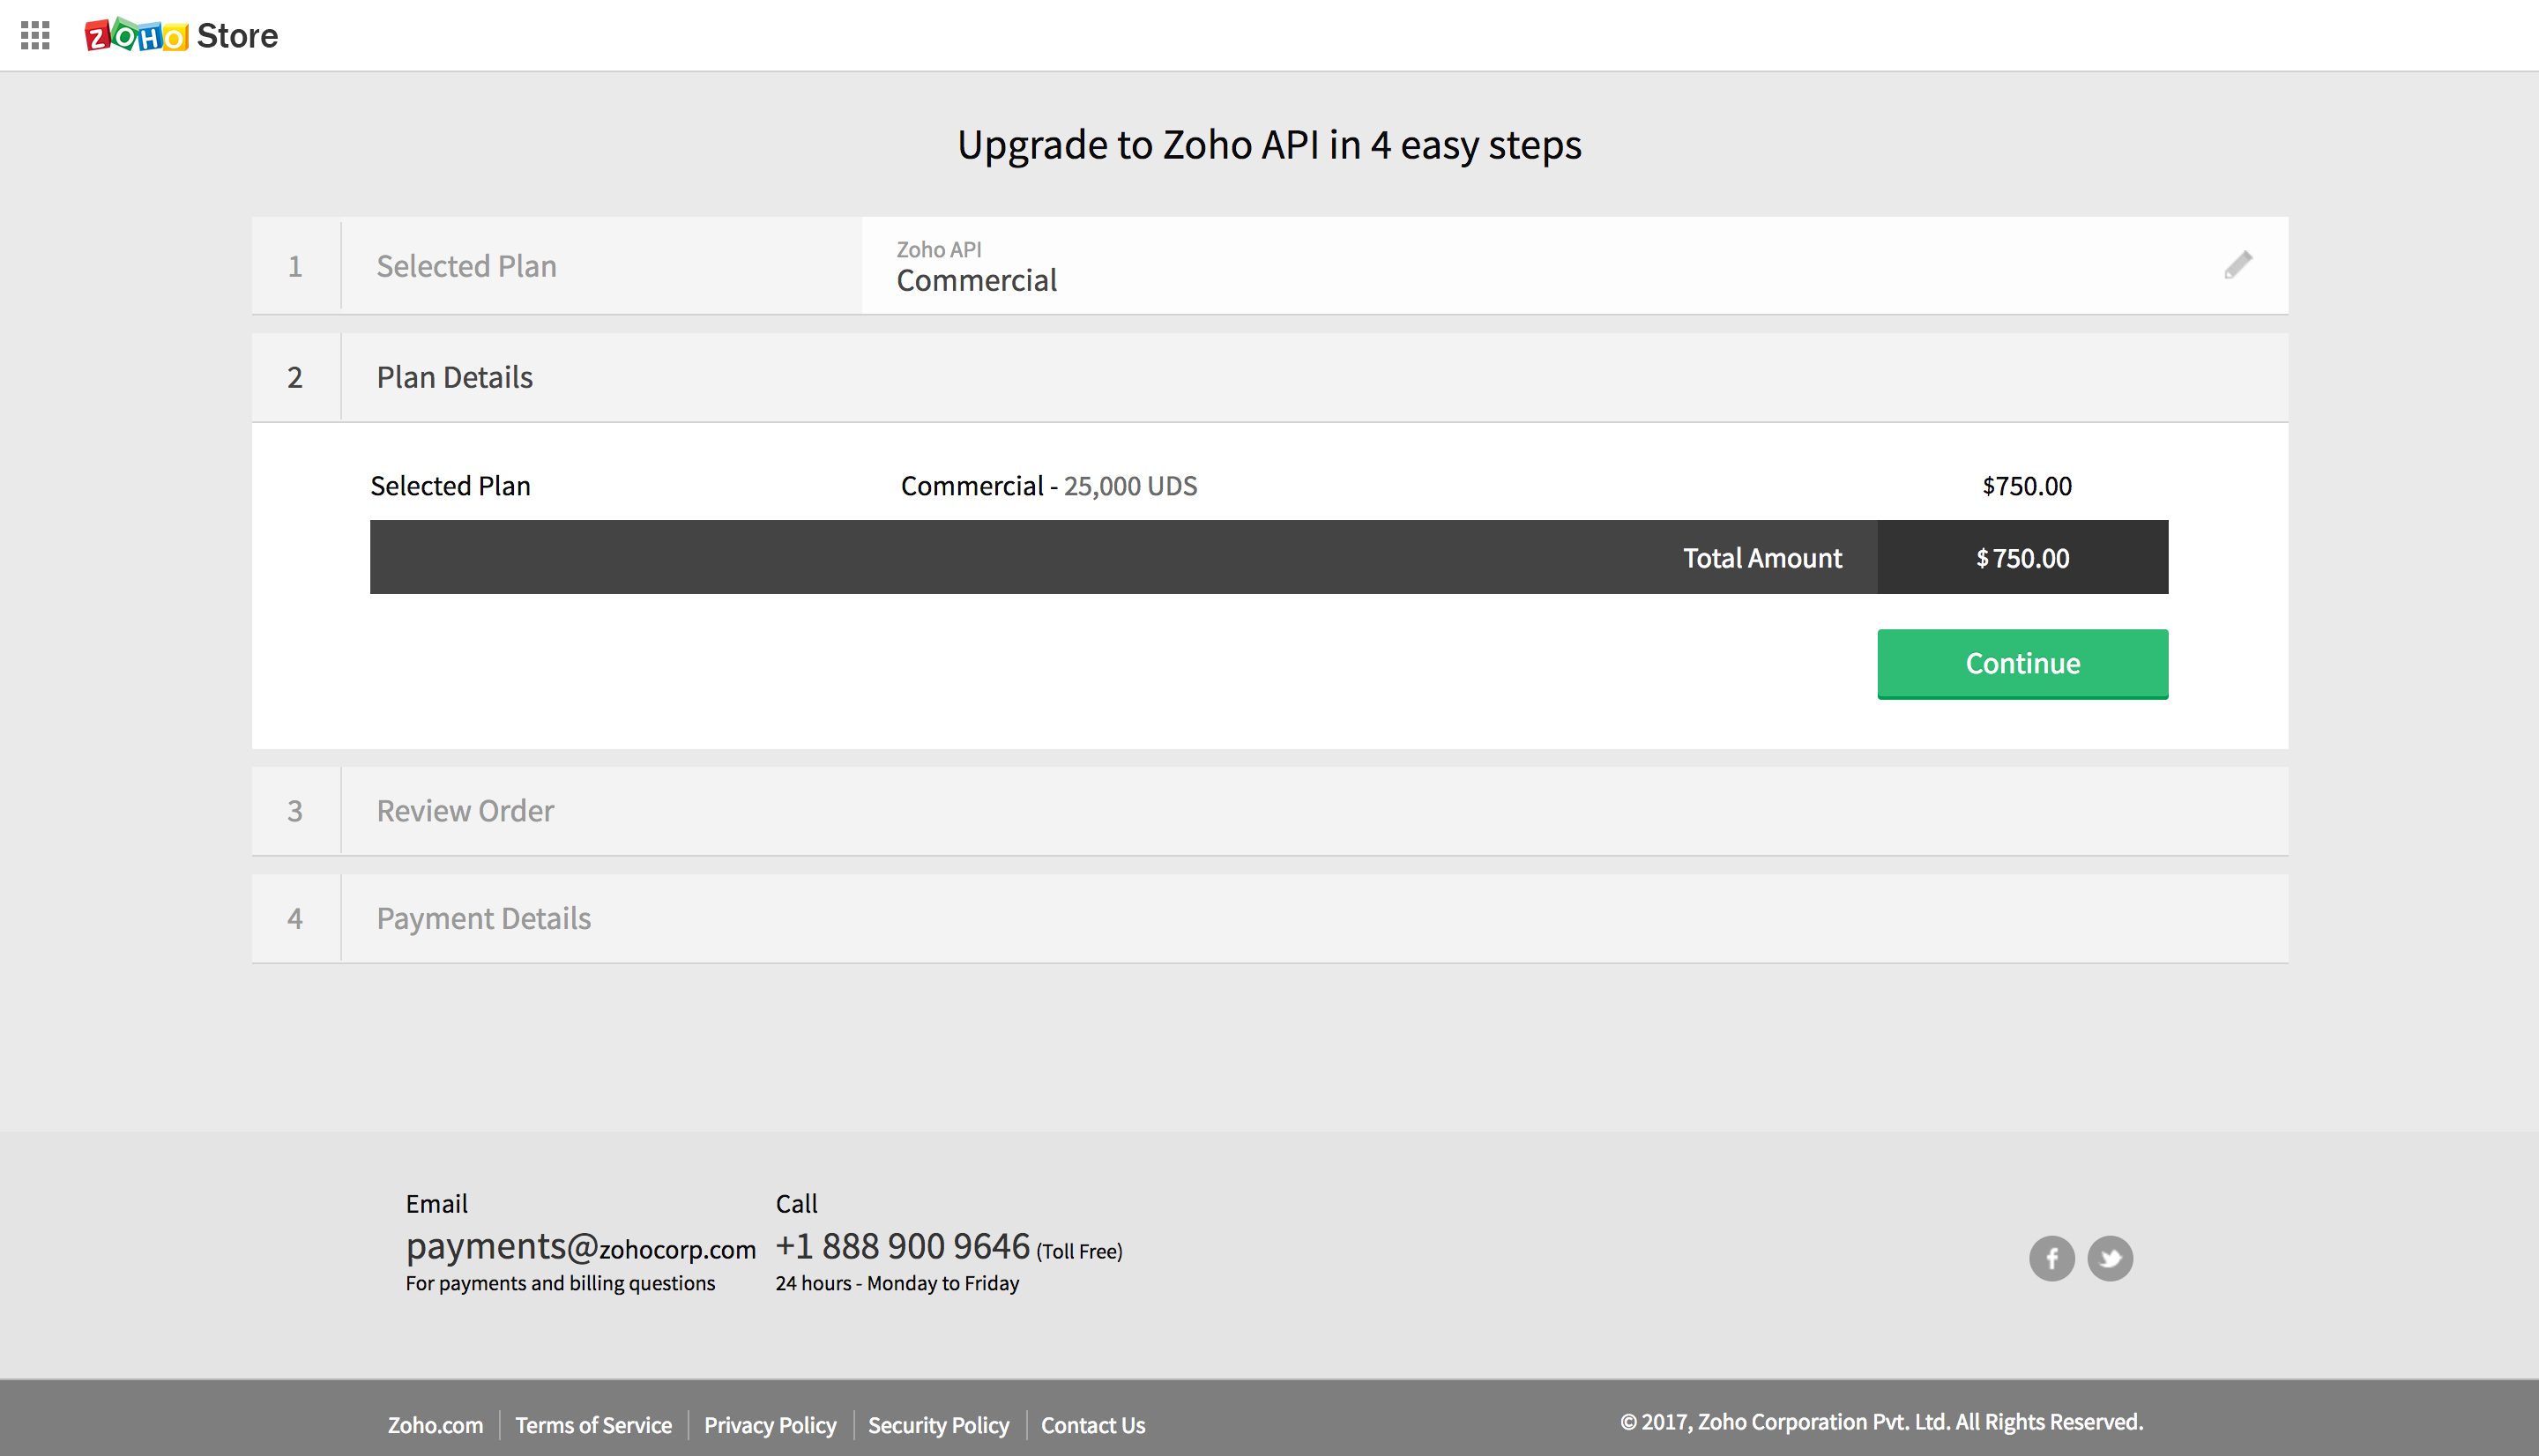This screenshot has height=1456, width=2539.
Task: Open the Twitter social icon
Action: (x=2110, y=1258)
